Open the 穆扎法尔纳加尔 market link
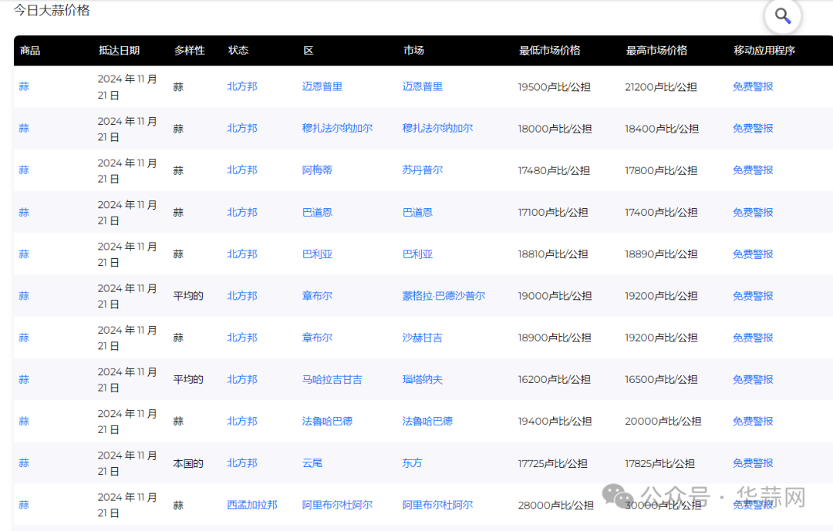 (438, 128)
